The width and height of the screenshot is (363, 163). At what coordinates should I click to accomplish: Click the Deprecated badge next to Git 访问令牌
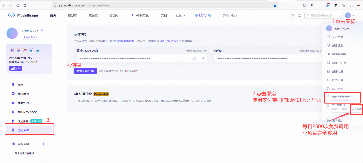click(x=101, y=94)
